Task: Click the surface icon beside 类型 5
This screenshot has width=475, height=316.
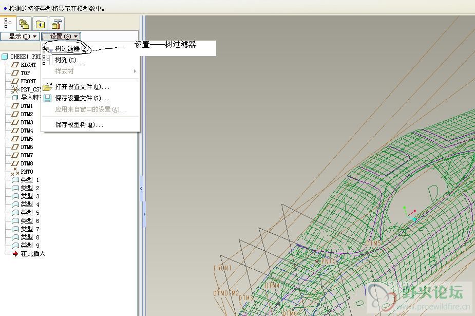Action: [x=15, y=213]
